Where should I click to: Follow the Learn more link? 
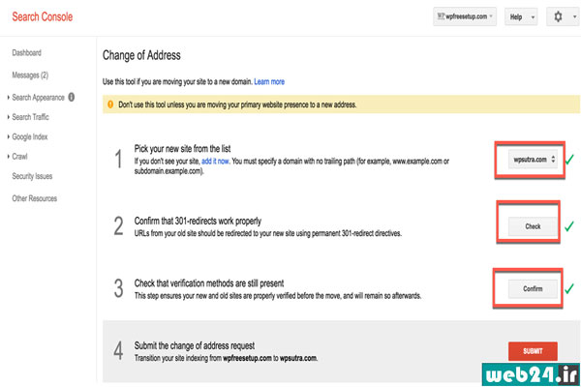tap(269, 82)
